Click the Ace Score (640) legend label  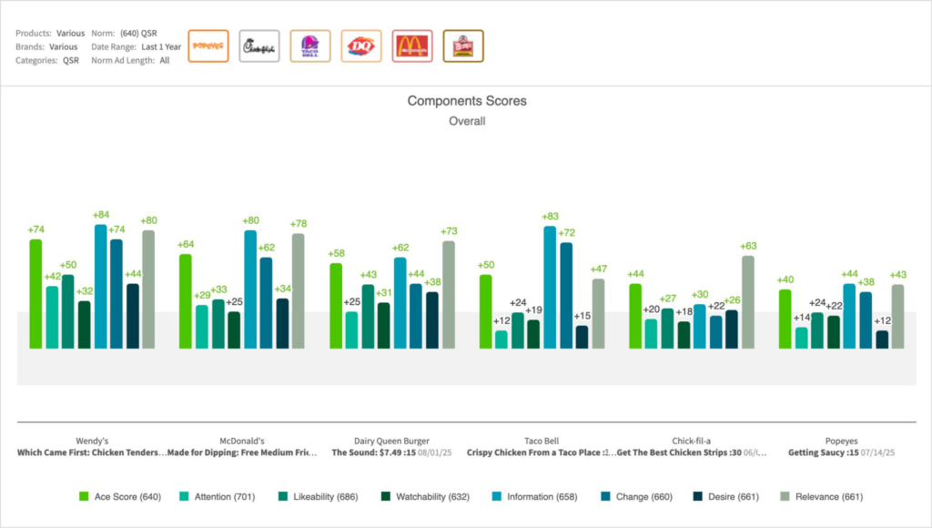(127, 496)
